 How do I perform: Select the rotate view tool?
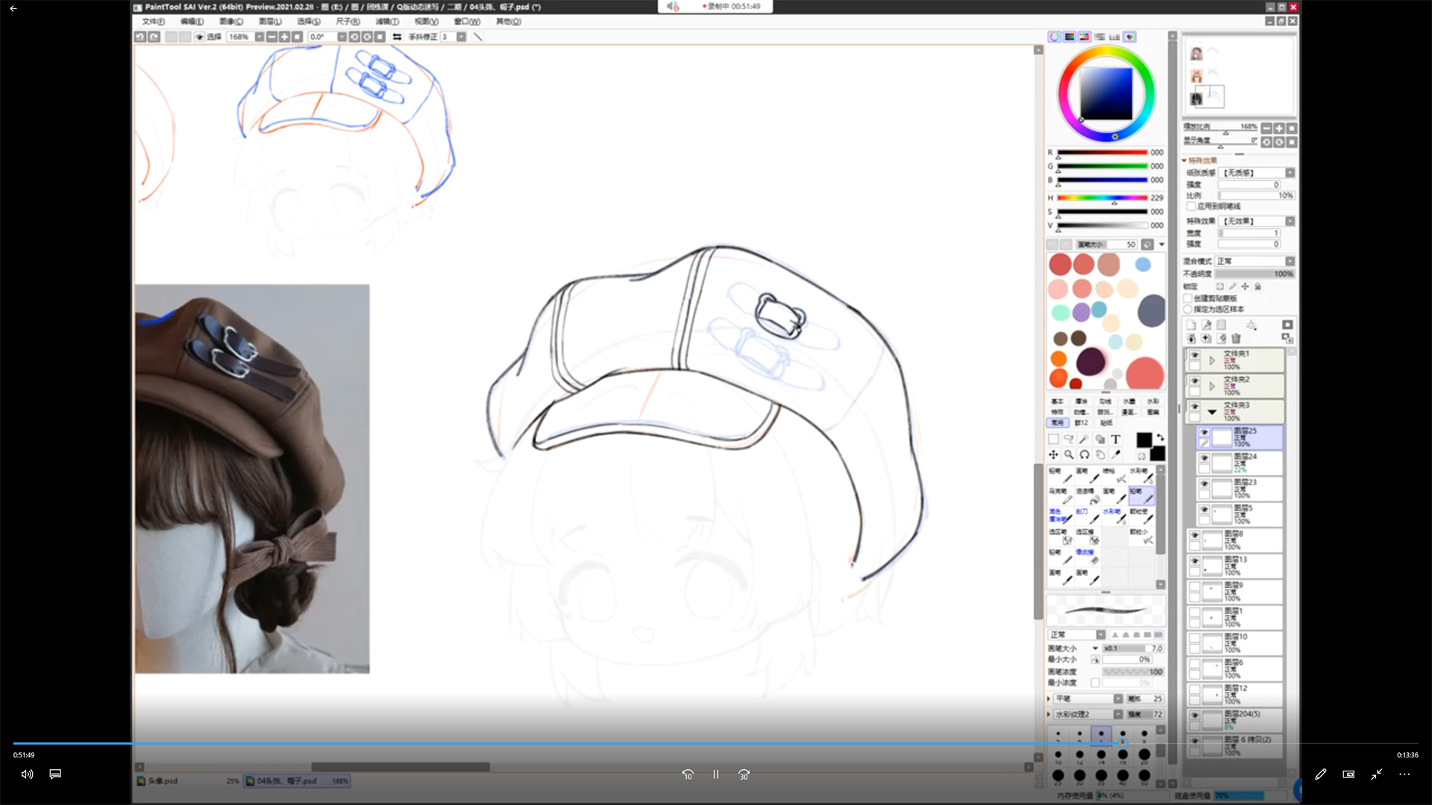(1084, 455)
